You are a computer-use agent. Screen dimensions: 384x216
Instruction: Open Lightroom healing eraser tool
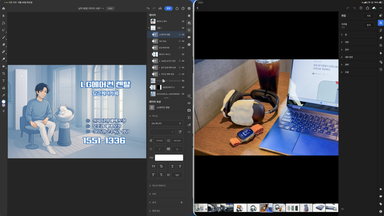click(x=380, y=38)
